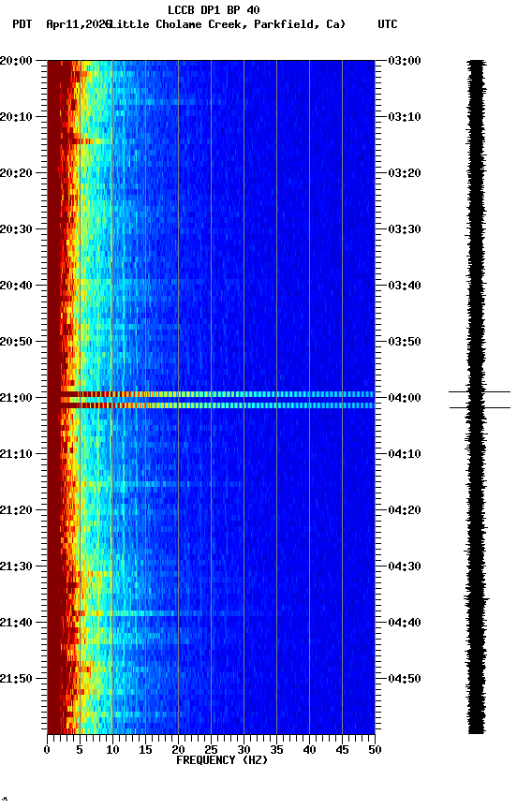The width and height of the screenshot is (517, 809).
Task: Click the '03:50' UTC time label
Action: point(405,342)
